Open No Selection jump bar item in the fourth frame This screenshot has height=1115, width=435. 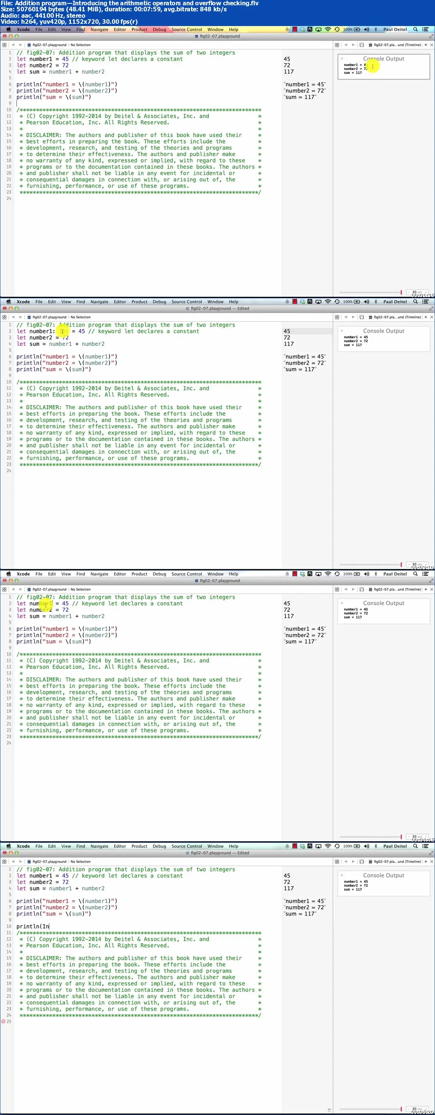pos(81,862)
